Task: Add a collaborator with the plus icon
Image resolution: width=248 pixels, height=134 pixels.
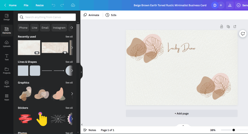Action: pos(221,5)
